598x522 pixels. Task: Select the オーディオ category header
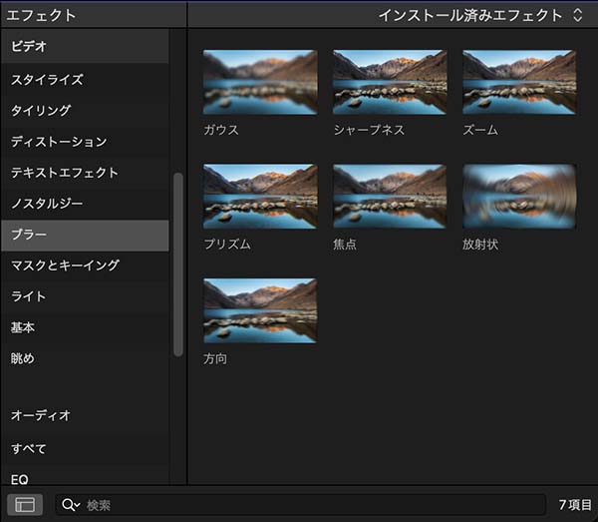click(85, 415)
